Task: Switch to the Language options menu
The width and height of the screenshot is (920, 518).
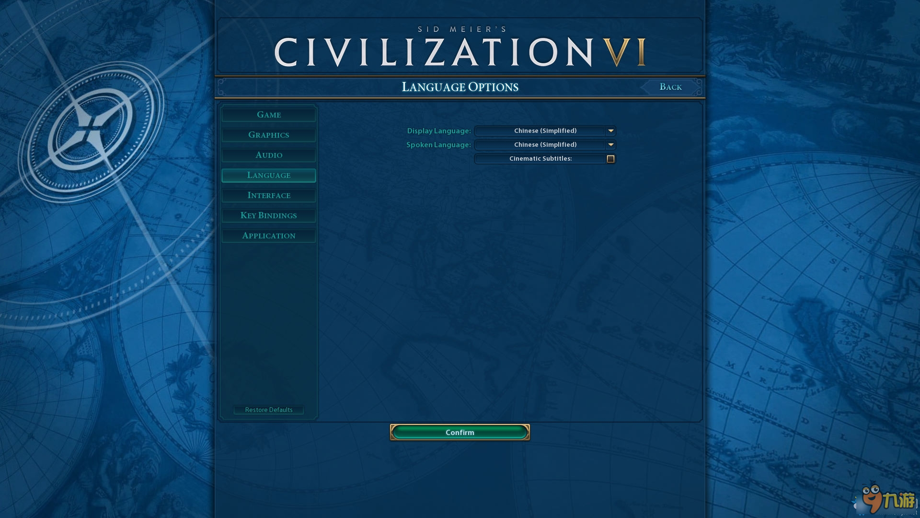Action: (268, 175)
